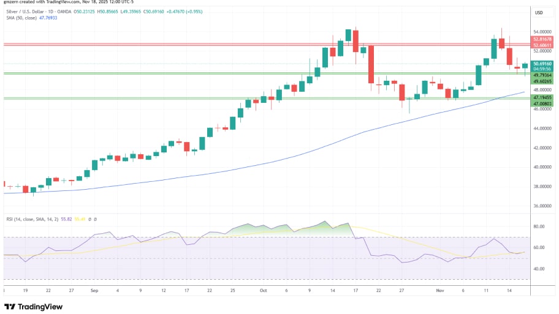Open the USD currency selector

coord(539,13)
